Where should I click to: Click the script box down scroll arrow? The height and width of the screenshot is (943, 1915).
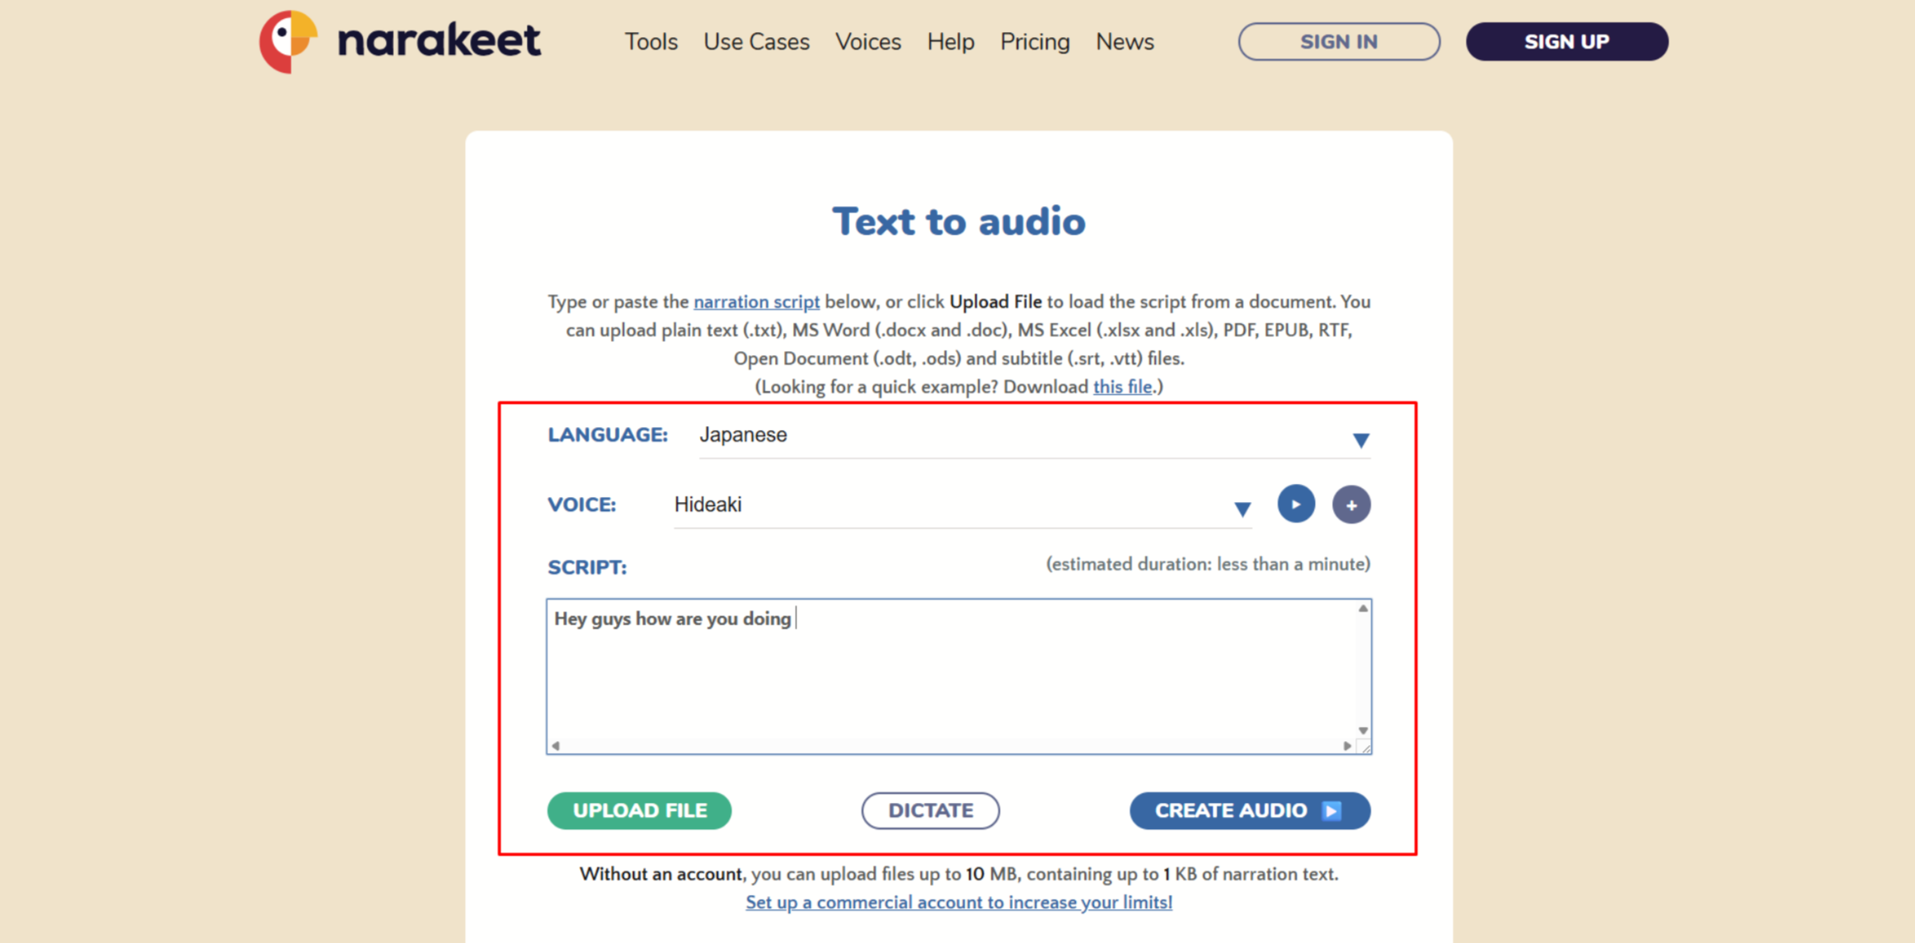click(1363, 730)
